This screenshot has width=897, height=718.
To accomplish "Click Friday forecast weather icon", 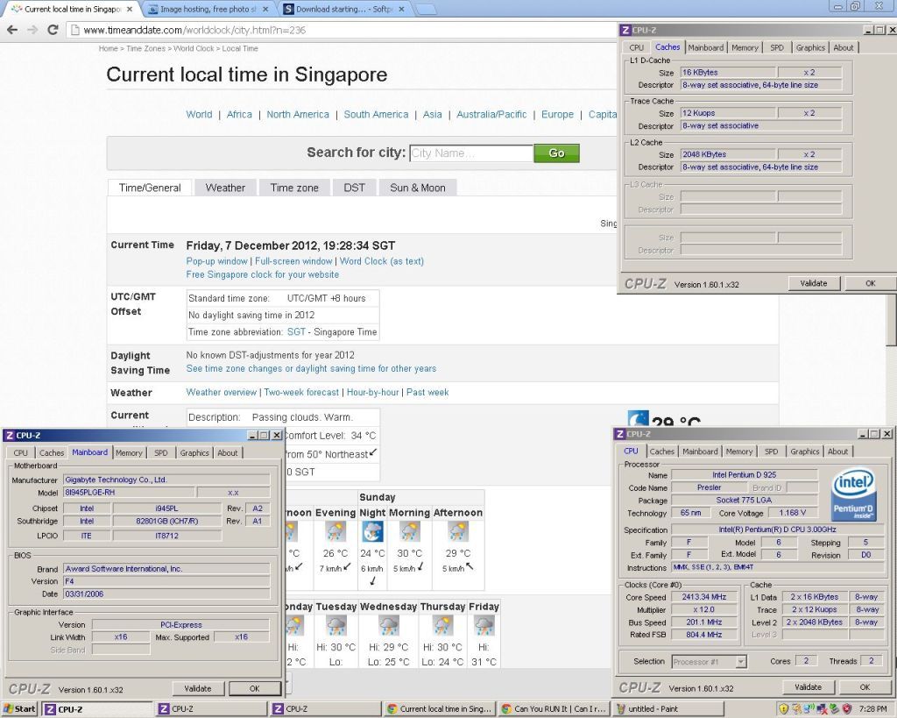I will pos(484,626).
